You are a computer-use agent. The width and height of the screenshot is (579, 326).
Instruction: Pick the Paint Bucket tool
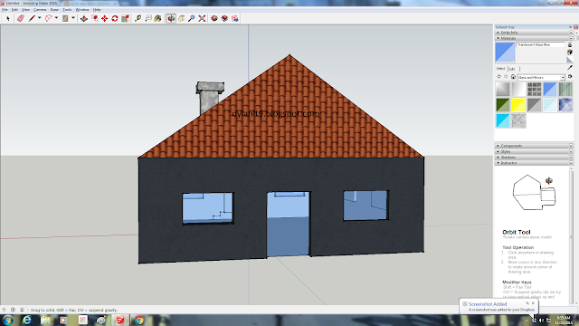click(x=157, y=18)
